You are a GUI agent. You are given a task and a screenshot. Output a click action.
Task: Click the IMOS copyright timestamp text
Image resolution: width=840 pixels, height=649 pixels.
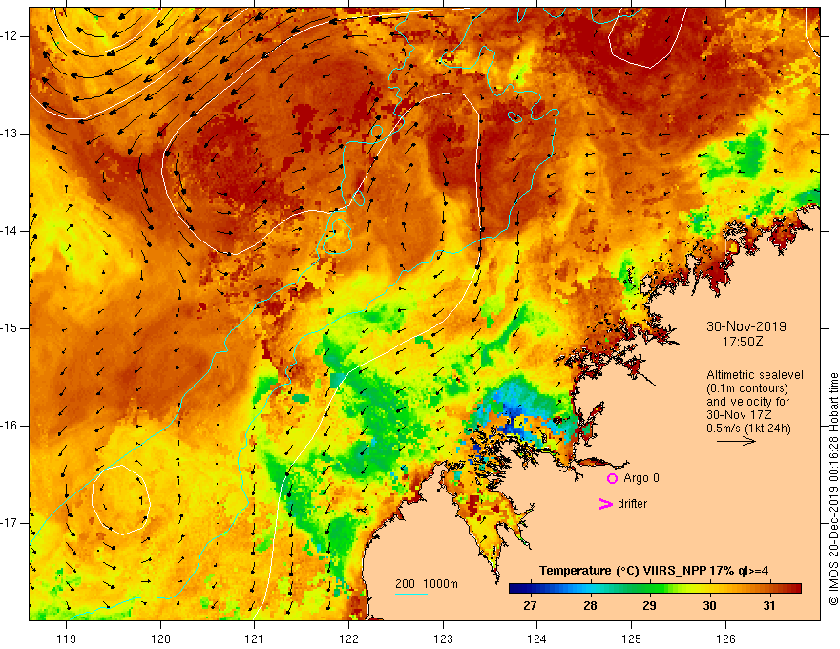click(833, 490)
